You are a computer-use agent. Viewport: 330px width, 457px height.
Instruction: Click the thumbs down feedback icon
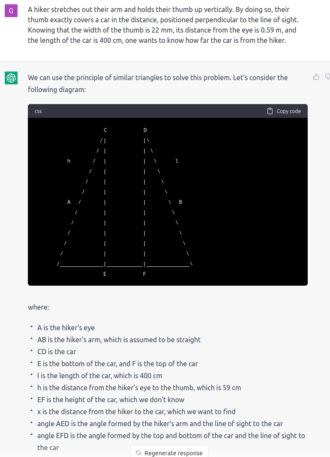tap(328, 77)
